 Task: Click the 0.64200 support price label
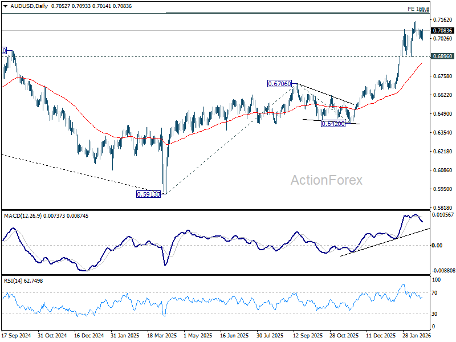[x=333, y=124]
